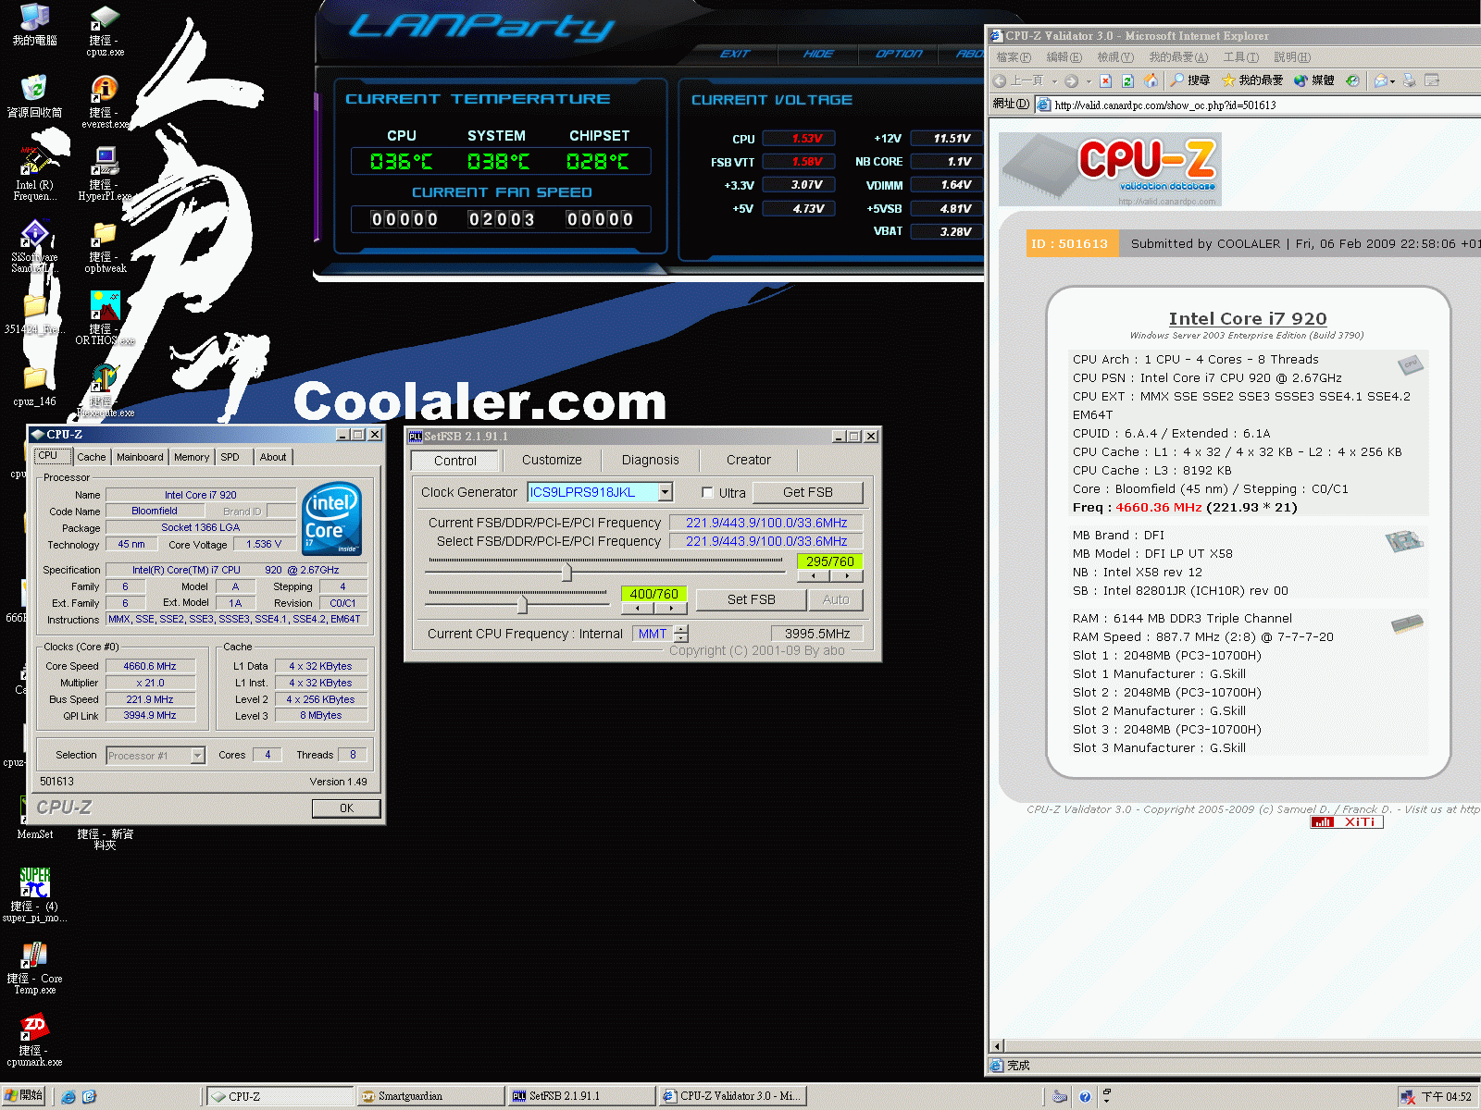This screenshot has height=1110, width=1481.
Task: Click Internet Explorer Refresh button
Action: click(x=1127, y=80)
